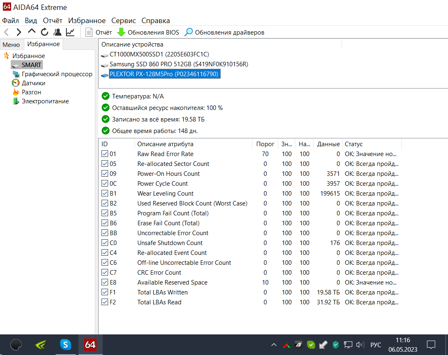The height and width of the screenshot is (355, 448).
Task: Toggle checkbox for 09 Power-On Hours Count
Action: (105, 174)
